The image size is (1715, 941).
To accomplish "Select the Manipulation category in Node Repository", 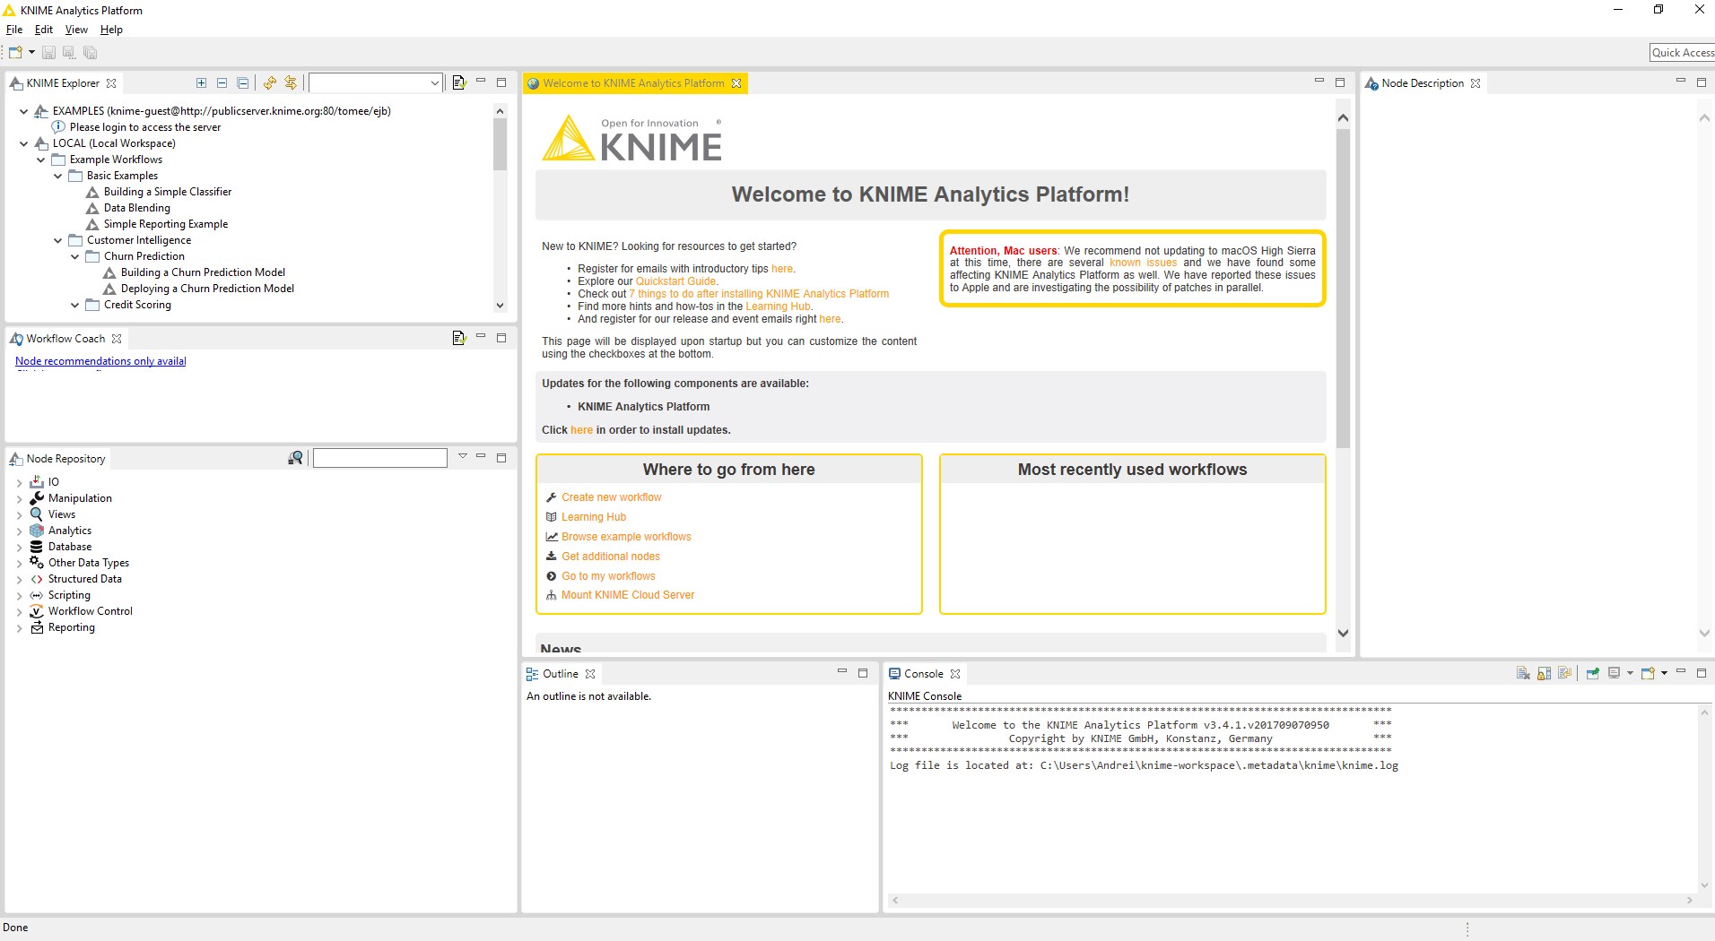I will [x=80, y=498].
